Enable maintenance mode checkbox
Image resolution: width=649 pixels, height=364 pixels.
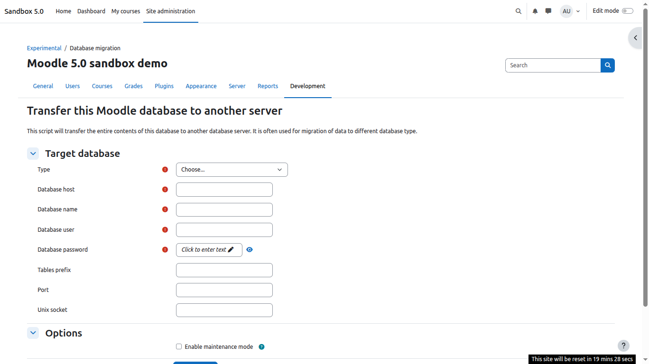(179, 346)
